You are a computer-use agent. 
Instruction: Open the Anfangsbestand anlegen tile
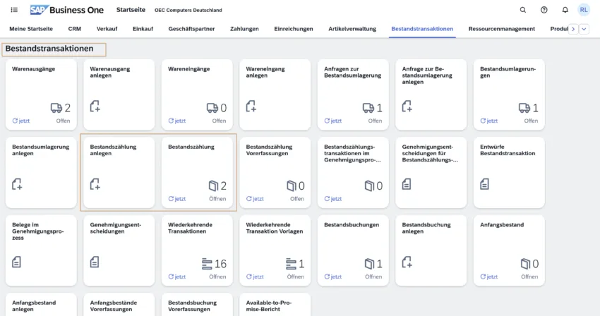click(x=41, y=305)
